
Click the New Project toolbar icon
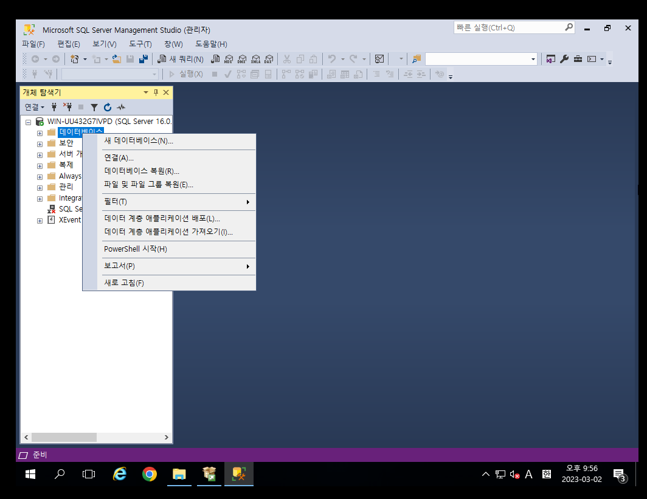[74, 59]
